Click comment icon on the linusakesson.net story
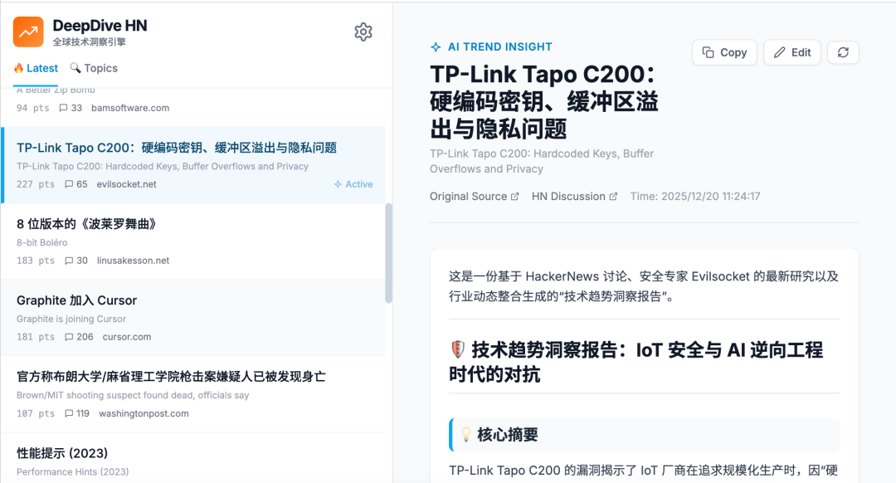The image size is (896, 483). (69, 261)
